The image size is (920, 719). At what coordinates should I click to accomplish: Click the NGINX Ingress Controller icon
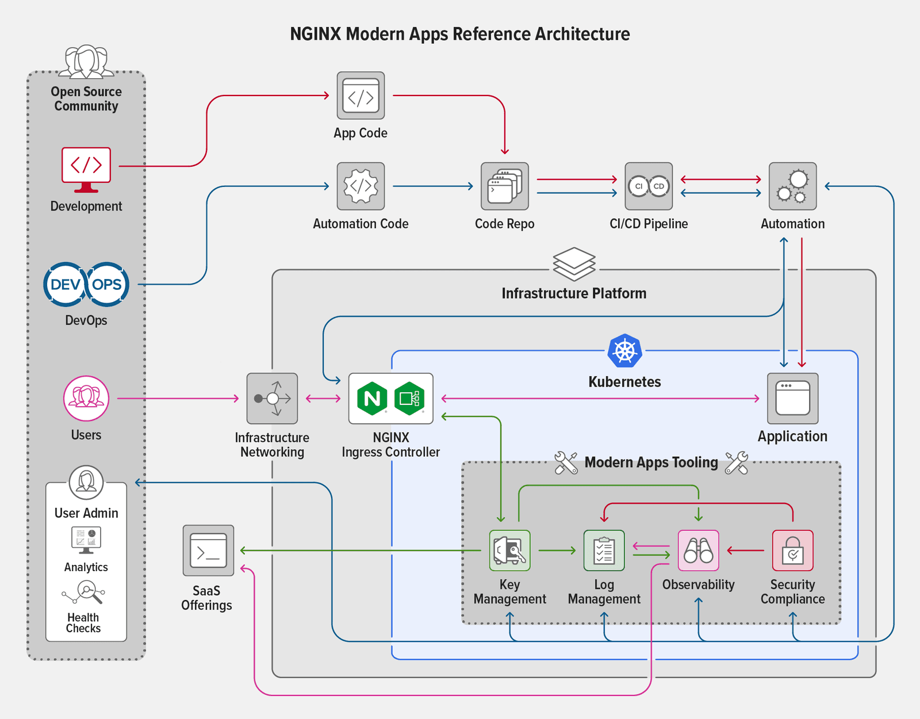click(x=391, y=398)
